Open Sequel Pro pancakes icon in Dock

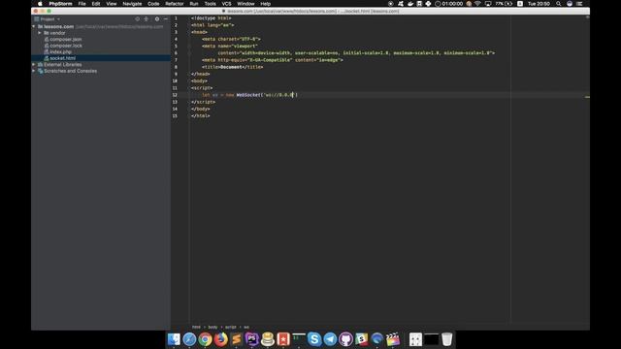(x=268, y=339)
